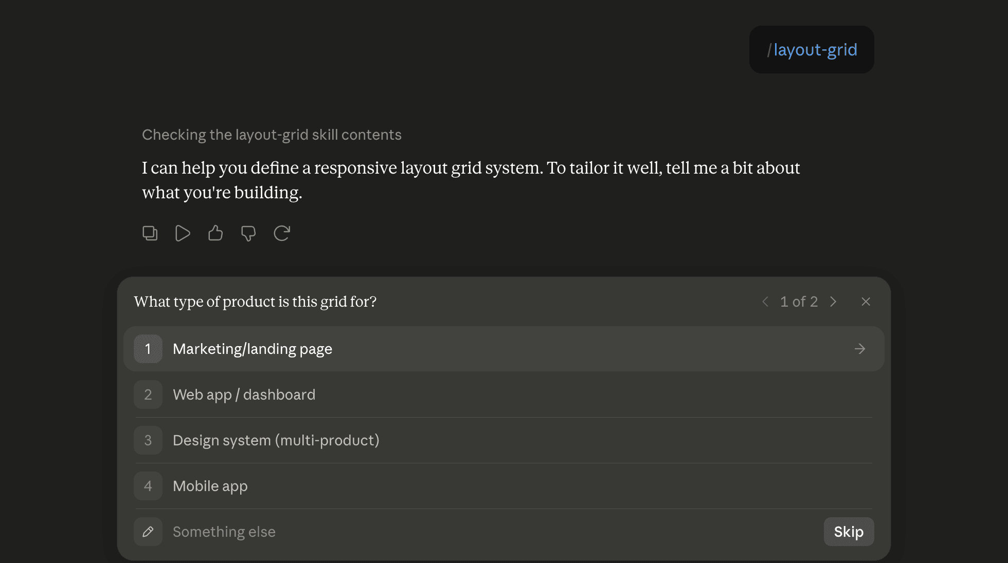This screenshot has height=563, width=1008.
Task: Retry the response with the regenerate icon
Action: point(282,233)
